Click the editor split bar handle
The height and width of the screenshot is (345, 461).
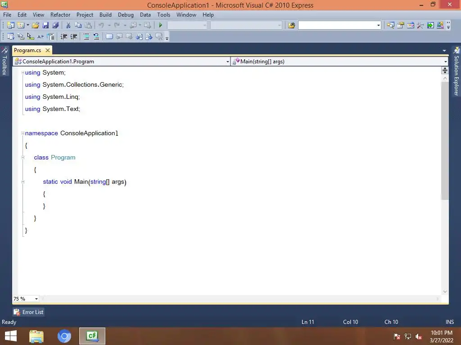[445, 70]
